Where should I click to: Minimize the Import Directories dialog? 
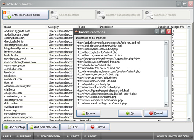point(157,32)
